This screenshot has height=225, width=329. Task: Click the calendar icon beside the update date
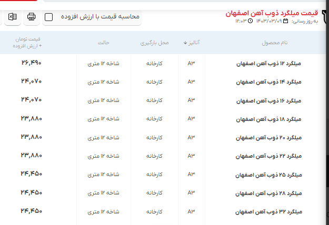(x=286, y=21)
